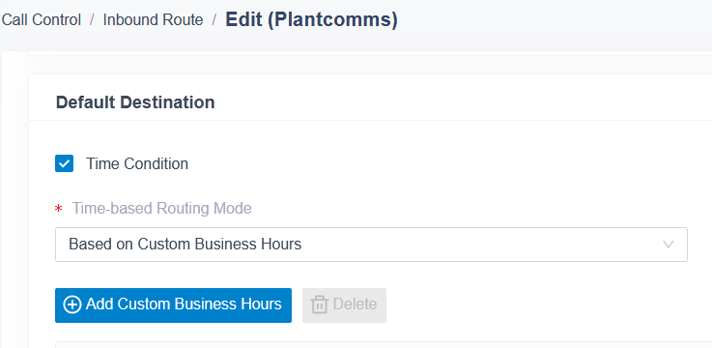Click Add Custom Business Hours button
The width and height of the screenshot is (712, 348).
click(x=173, y=305)
